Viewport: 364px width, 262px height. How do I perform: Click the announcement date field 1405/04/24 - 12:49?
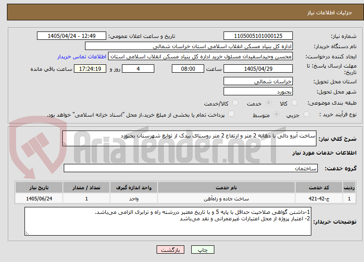(x=72, y=36)
